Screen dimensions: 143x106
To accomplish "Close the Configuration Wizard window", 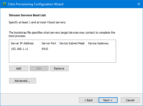I will (139, 4).
